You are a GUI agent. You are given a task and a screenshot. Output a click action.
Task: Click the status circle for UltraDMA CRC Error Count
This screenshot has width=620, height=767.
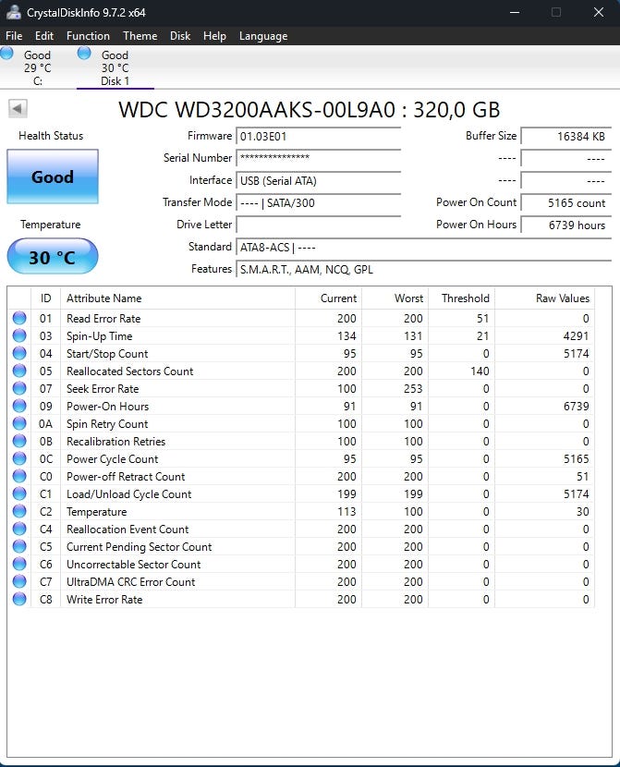coord(19,581)
